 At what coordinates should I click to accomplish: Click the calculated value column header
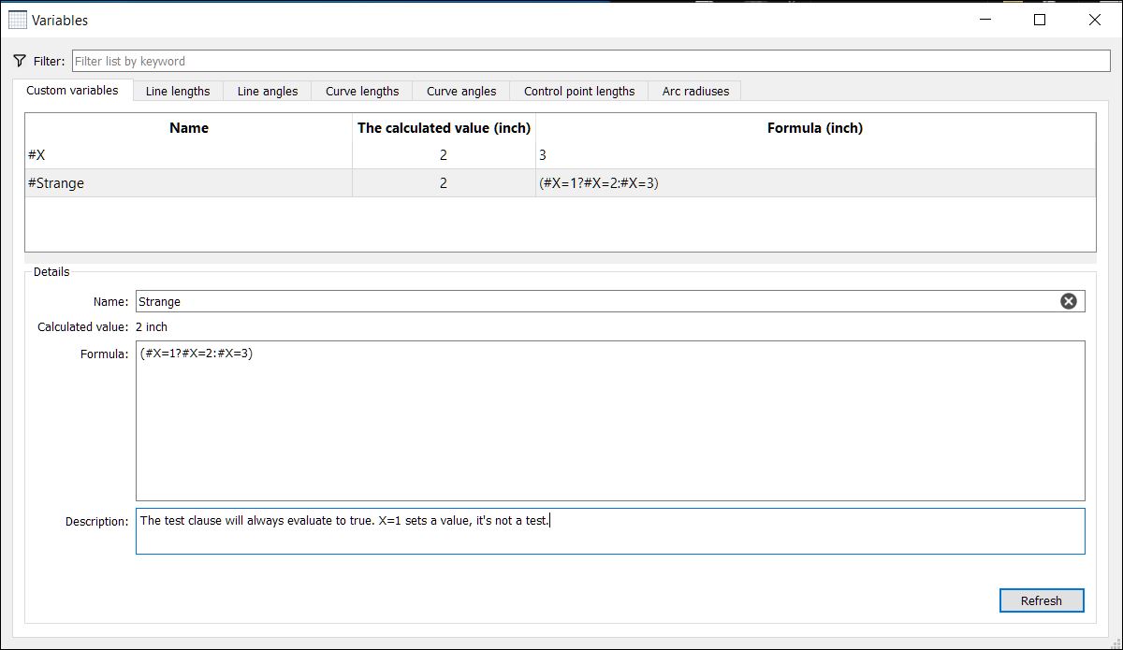point(444,127)
